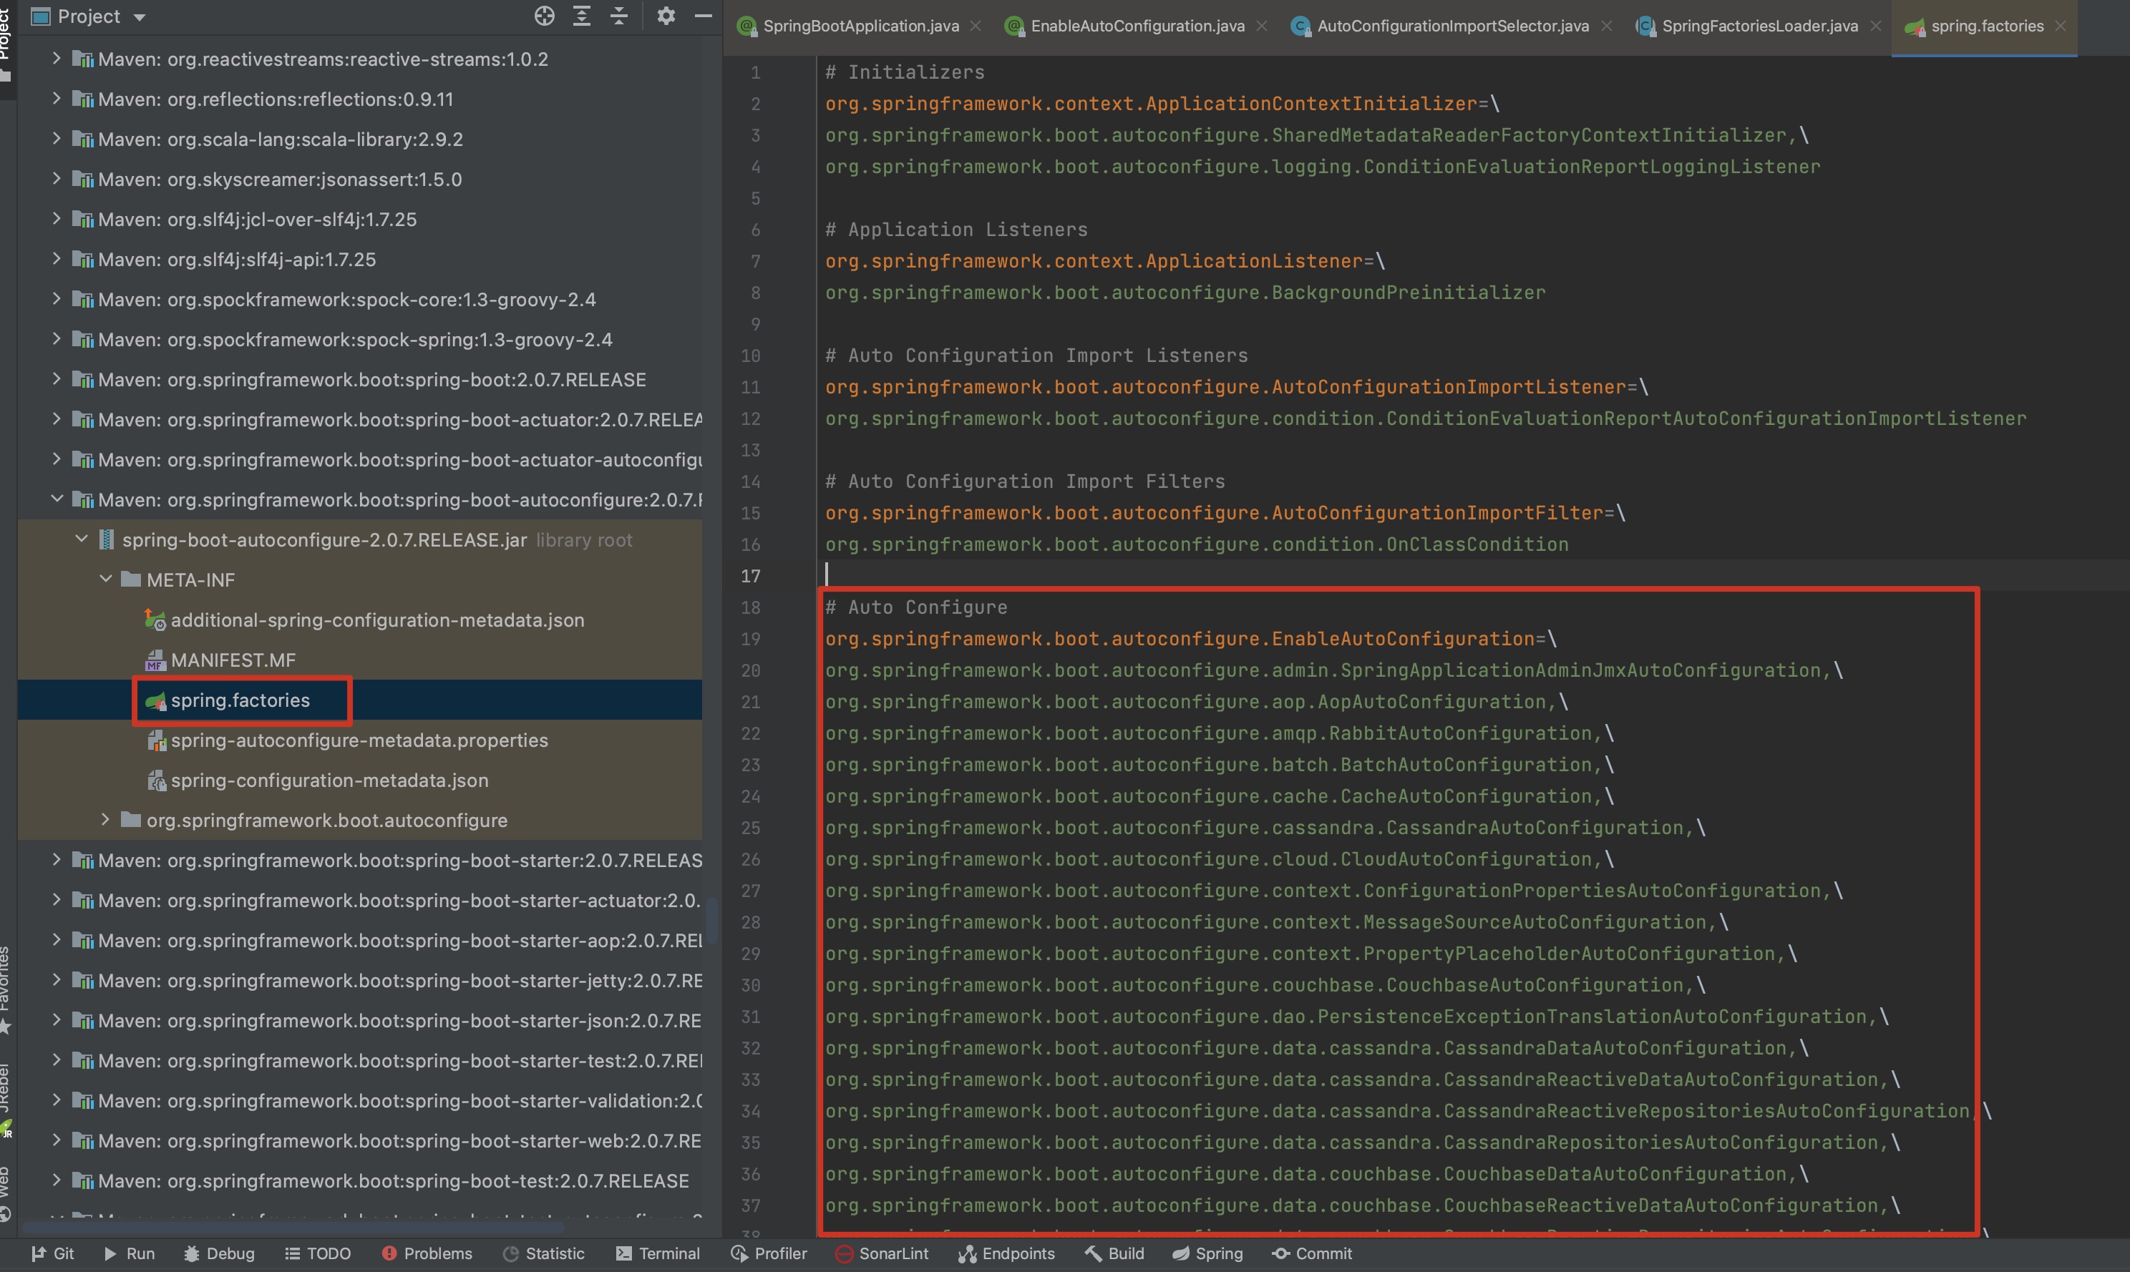Open the Statistic tool window
Image resolution: width=2130 pixels, height=1272 pixels.
(543, 1253)
